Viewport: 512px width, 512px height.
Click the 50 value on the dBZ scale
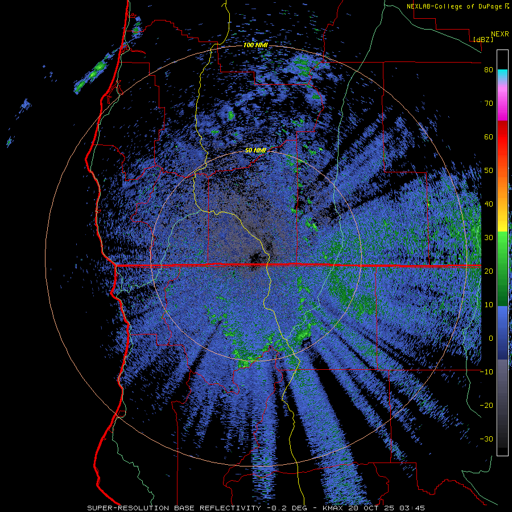tap(489, 171)
